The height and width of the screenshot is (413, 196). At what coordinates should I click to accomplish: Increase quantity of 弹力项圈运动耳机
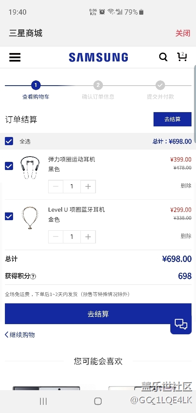click(x=88, y=186)
